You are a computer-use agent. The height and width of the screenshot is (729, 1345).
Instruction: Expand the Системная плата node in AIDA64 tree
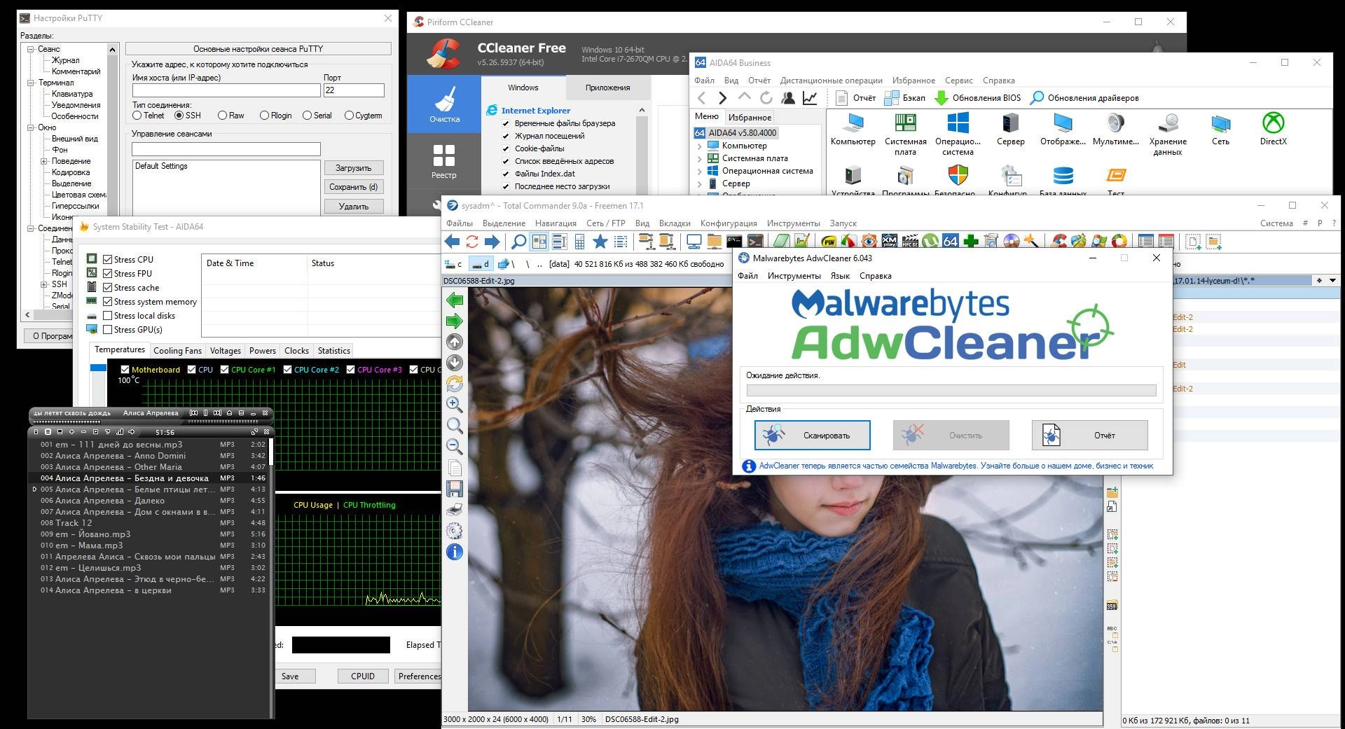tap(699, 158)
